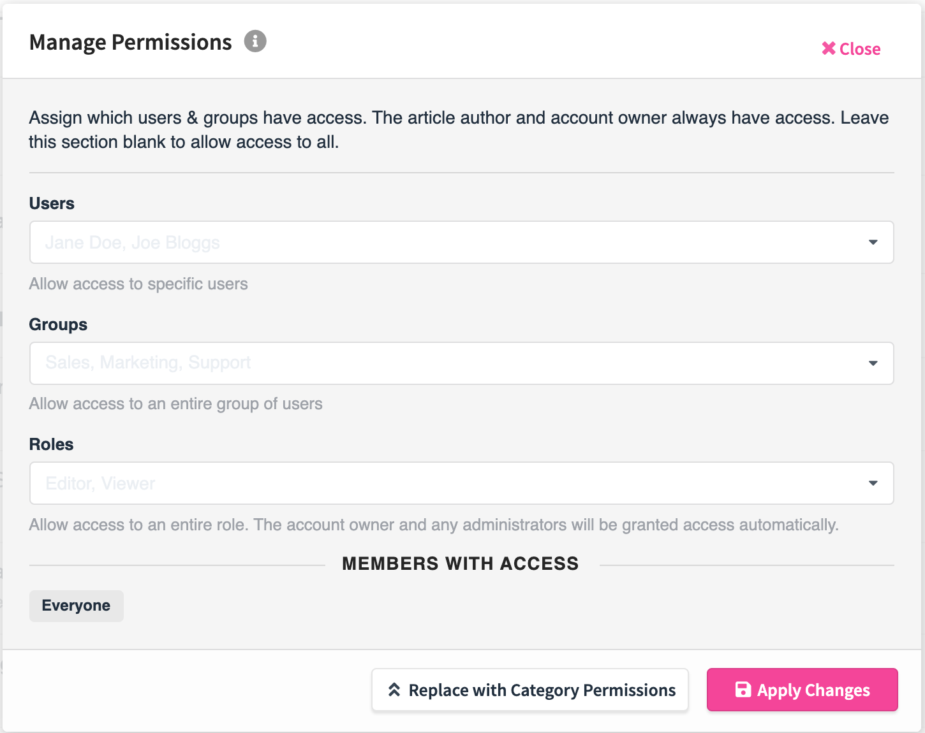
Task: Click Replace with Category Permissions
Action: tap(530, 689)
